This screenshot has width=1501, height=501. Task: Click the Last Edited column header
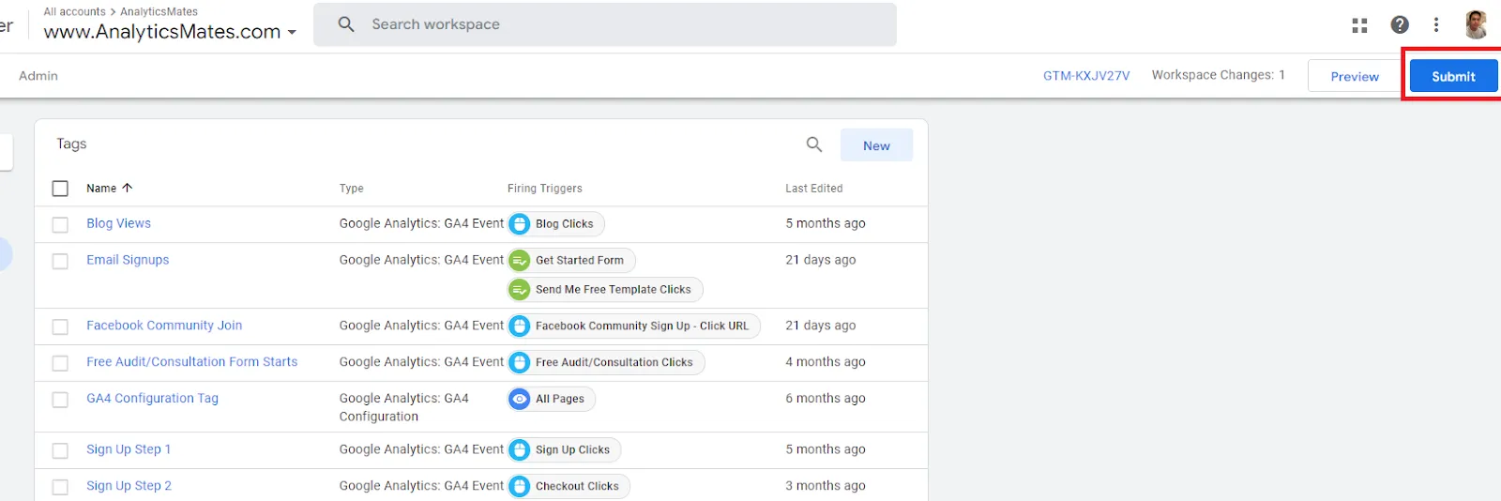(x=814, y=189)
